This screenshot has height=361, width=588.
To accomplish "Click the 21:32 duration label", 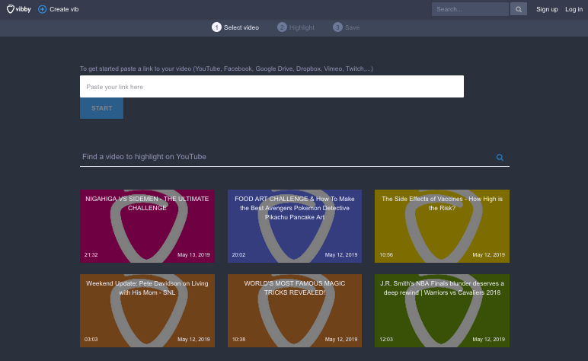I will click(91, 255).
